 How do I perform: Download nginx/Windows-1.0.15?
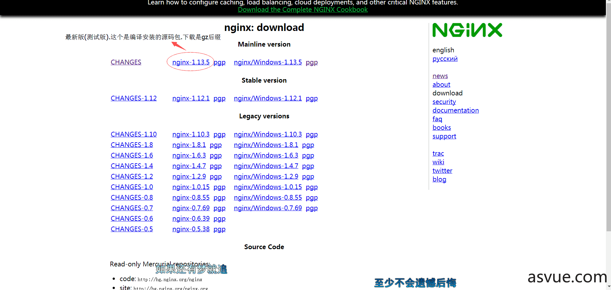pyautogui.click(x=268, y=187)
